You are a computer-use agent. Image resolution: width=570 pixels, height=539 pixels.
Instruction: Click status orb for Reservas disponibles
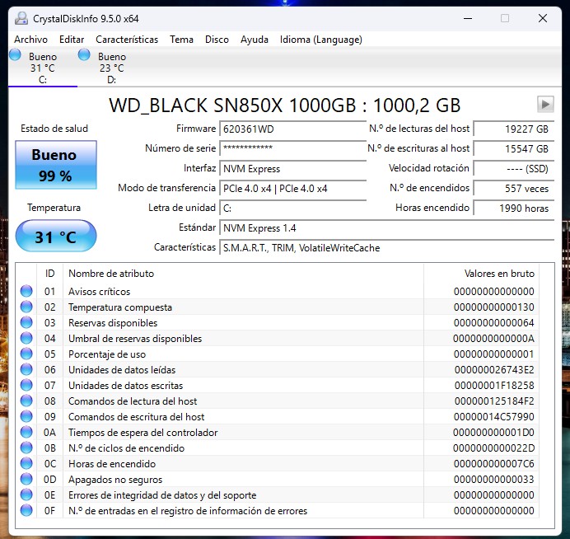click(26, 322)
